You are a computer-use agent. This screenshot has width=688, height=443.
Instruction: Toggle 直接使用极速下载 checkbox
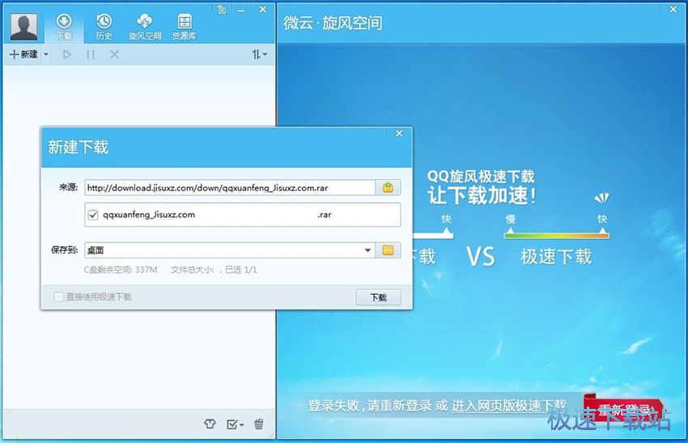click(58, 296)
